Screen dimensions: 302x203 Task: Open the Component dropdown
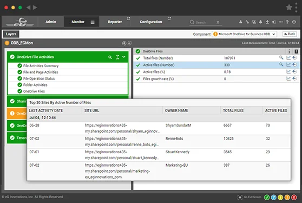point(244,34)
